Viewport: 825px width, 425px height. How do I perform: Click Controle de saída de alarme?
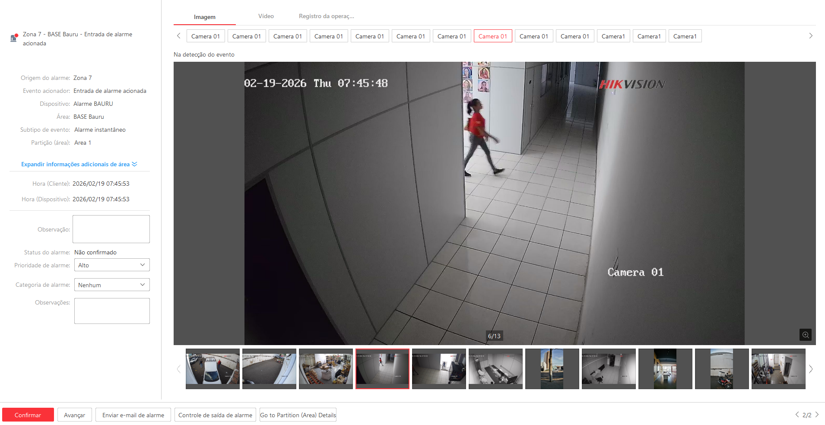tap(215, 415)
